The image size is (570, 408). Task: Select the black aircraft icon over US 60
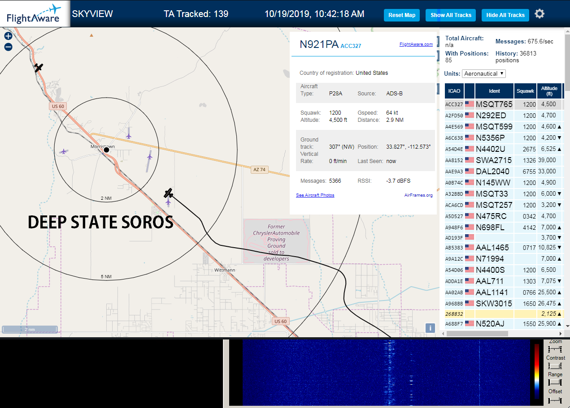pyautogui.click(x=39, y=67)
